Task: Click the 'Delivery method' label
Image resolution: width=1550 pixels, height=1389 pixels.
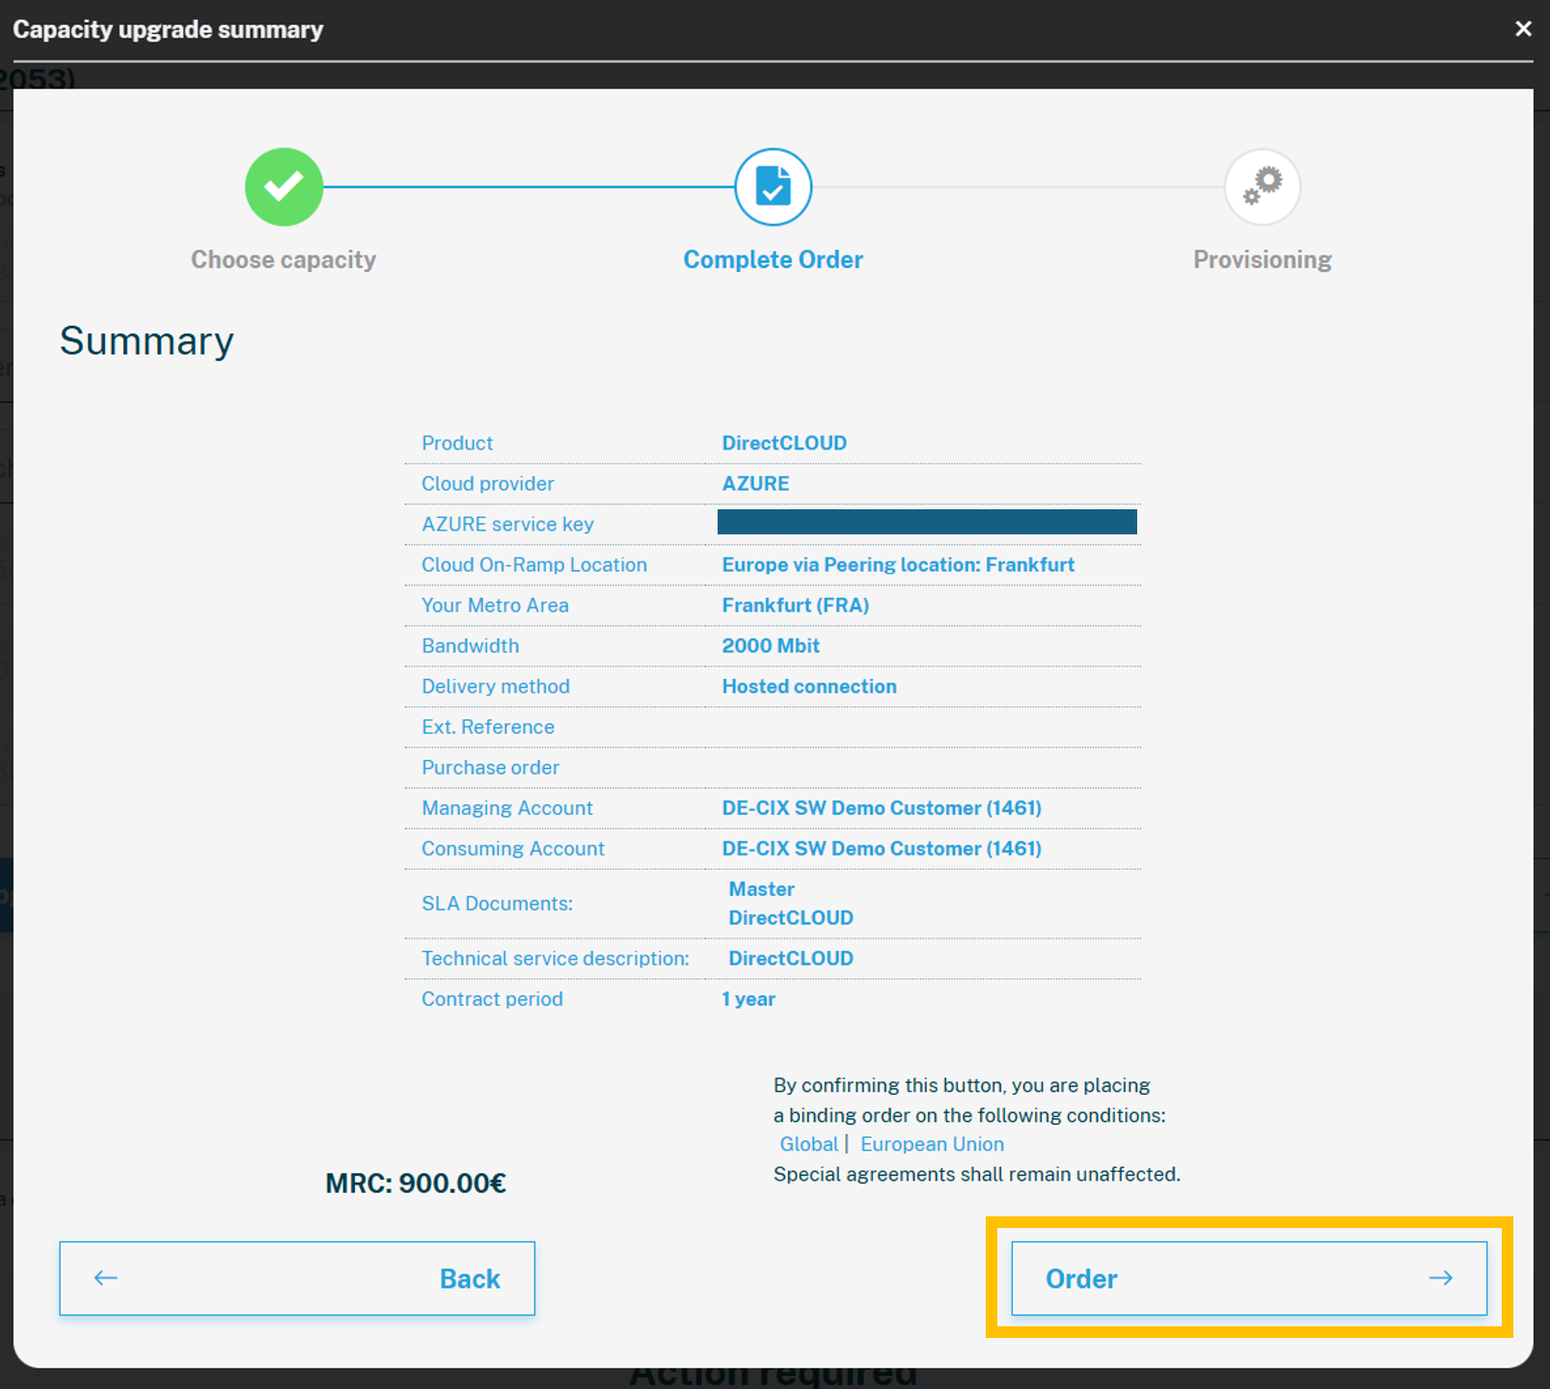Action: tap(496, 687)
